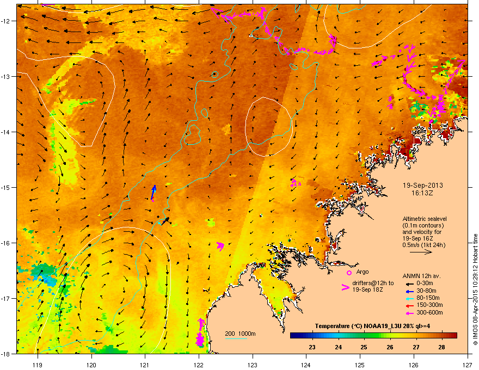The width and height of the screenshot is (479, 370).
Task: Click the colorbar tick label 27
Action: (x=416, y=347)
